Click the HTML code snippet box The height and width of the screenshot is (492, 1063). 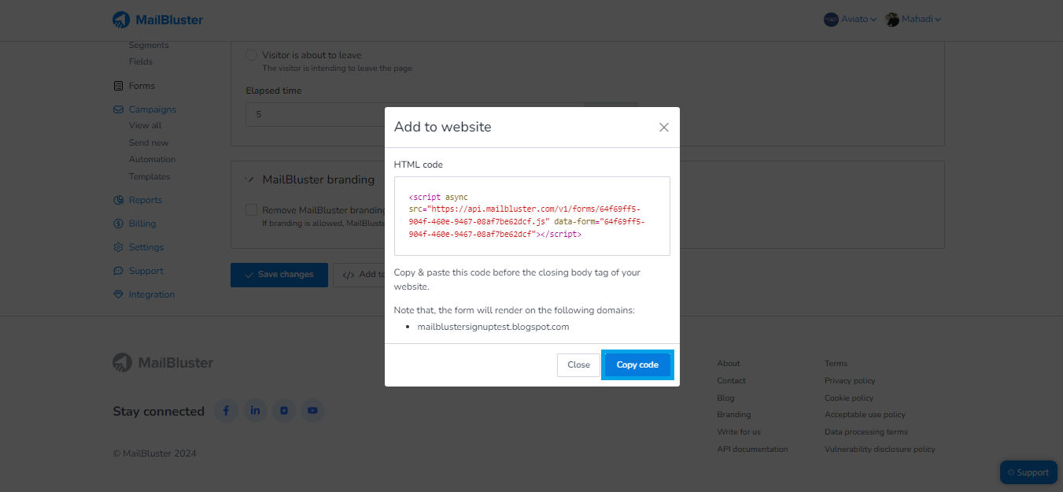532,216
